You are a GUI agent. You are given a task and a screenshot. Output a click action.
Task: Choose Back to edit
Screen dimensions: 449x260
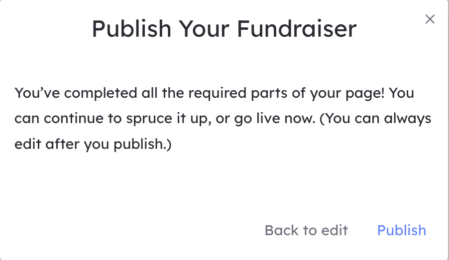click(306, 230)
